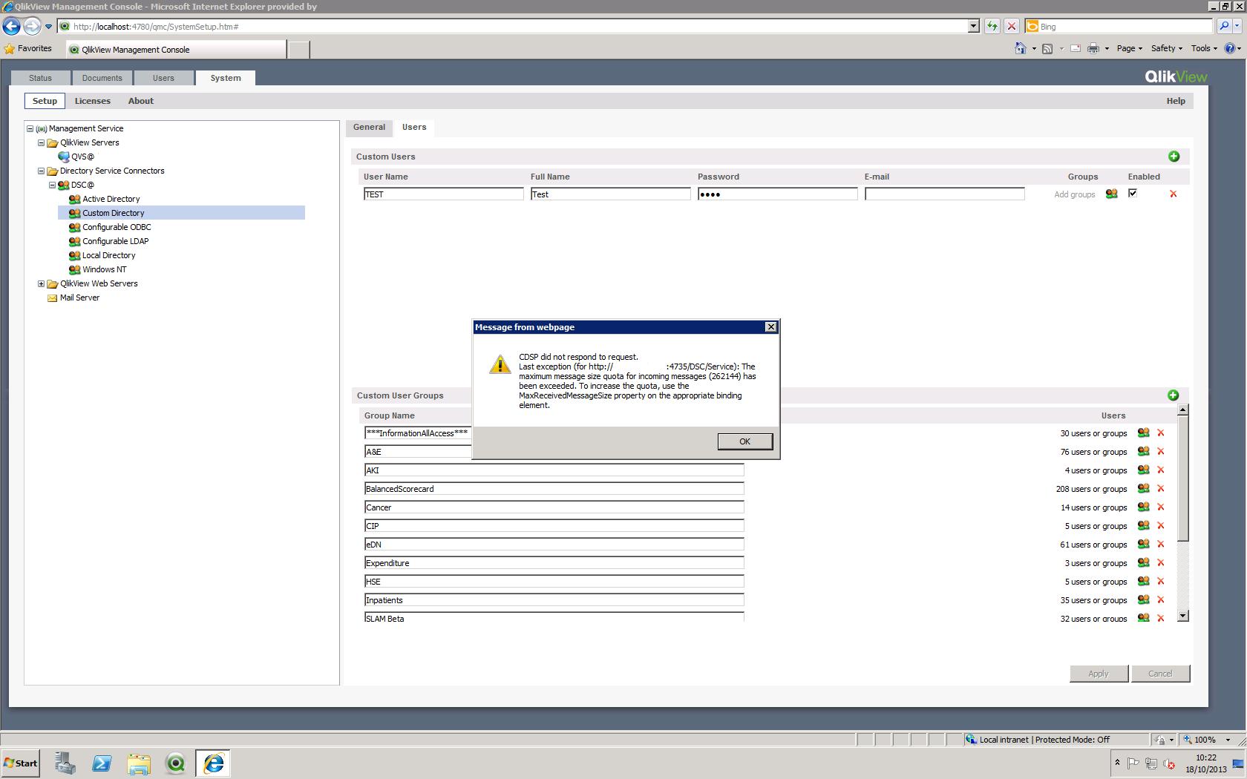The width and height of the screenshot is (1247, 779).
Task: Open the Page menu dropdown
Action: pos(1129,48)
